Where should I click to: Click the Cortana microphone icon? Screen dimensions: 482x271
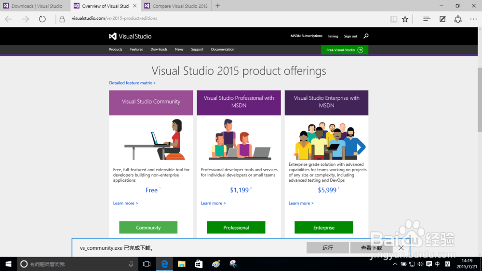[131, 264]
